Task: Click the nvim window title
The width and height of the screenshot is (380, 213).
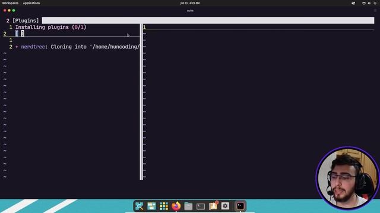Action: point(190,11)
